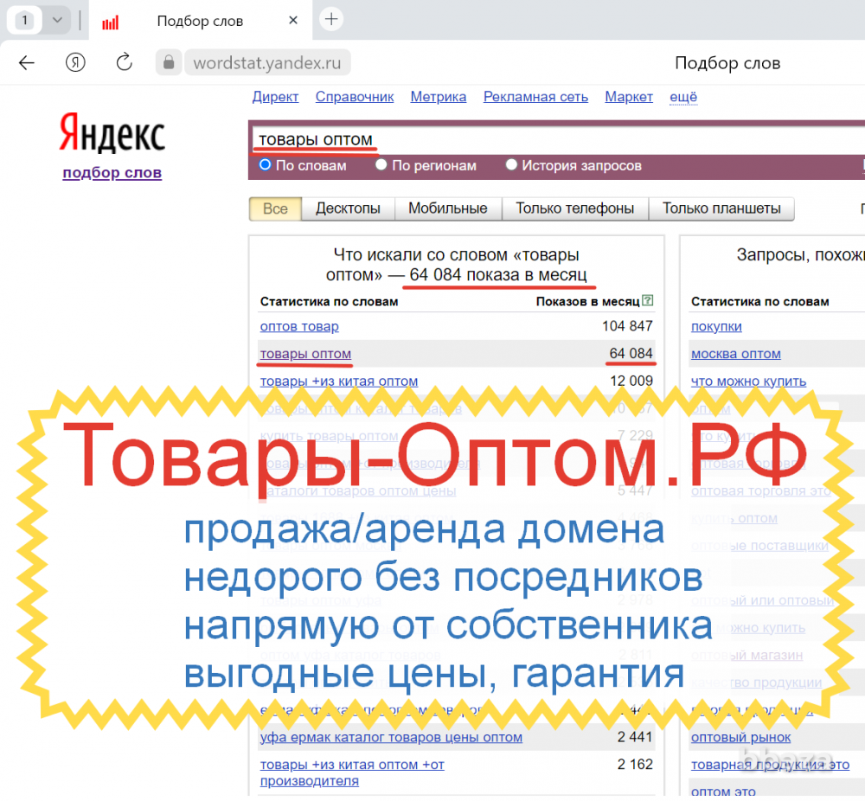Open the help icon next to Показов в месяц
The width and height of the screenshot is (865, 801).
[x=647, y=300]
